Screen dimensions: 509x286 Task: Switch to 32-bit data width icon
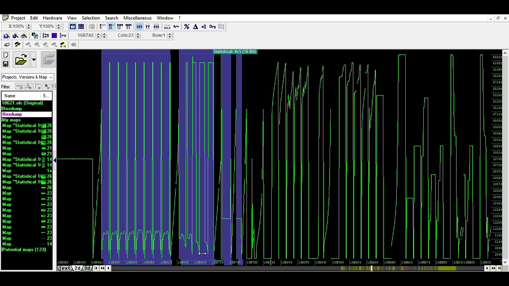coord(119,27)
